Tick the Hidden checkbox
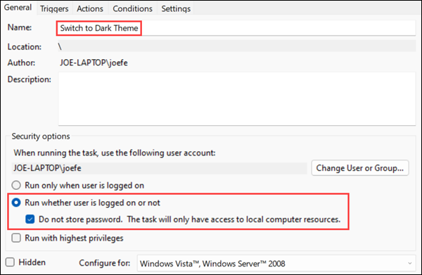 click(10, 262)
